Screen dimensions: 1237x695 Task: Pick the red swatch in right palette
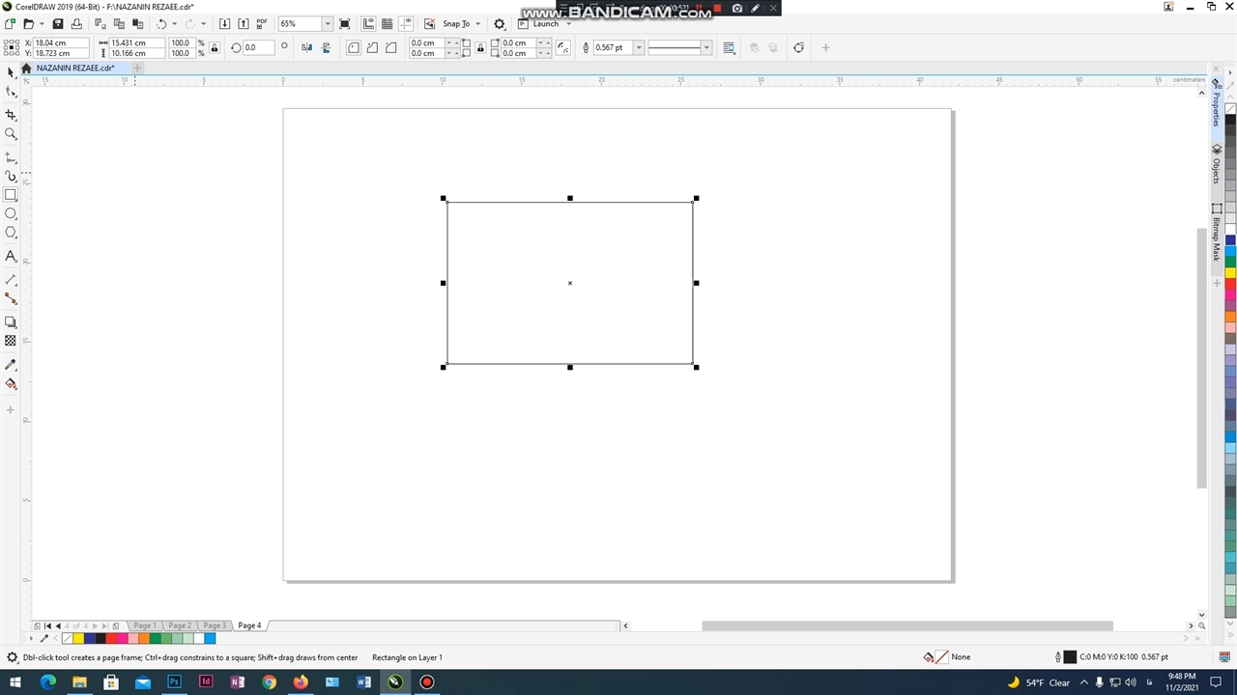tap(1230, 283)
